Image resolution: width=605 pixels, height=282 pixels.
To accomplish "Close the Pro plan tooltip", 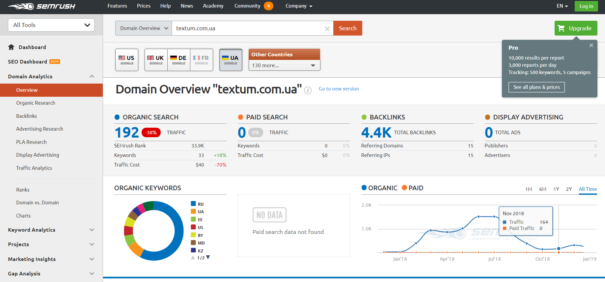I will click(x=591, y=45).
